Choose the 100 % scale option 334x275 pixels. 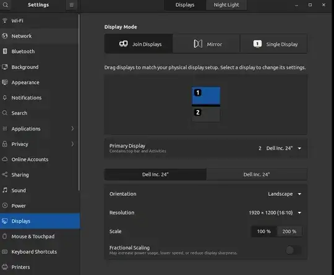(264, 231)
